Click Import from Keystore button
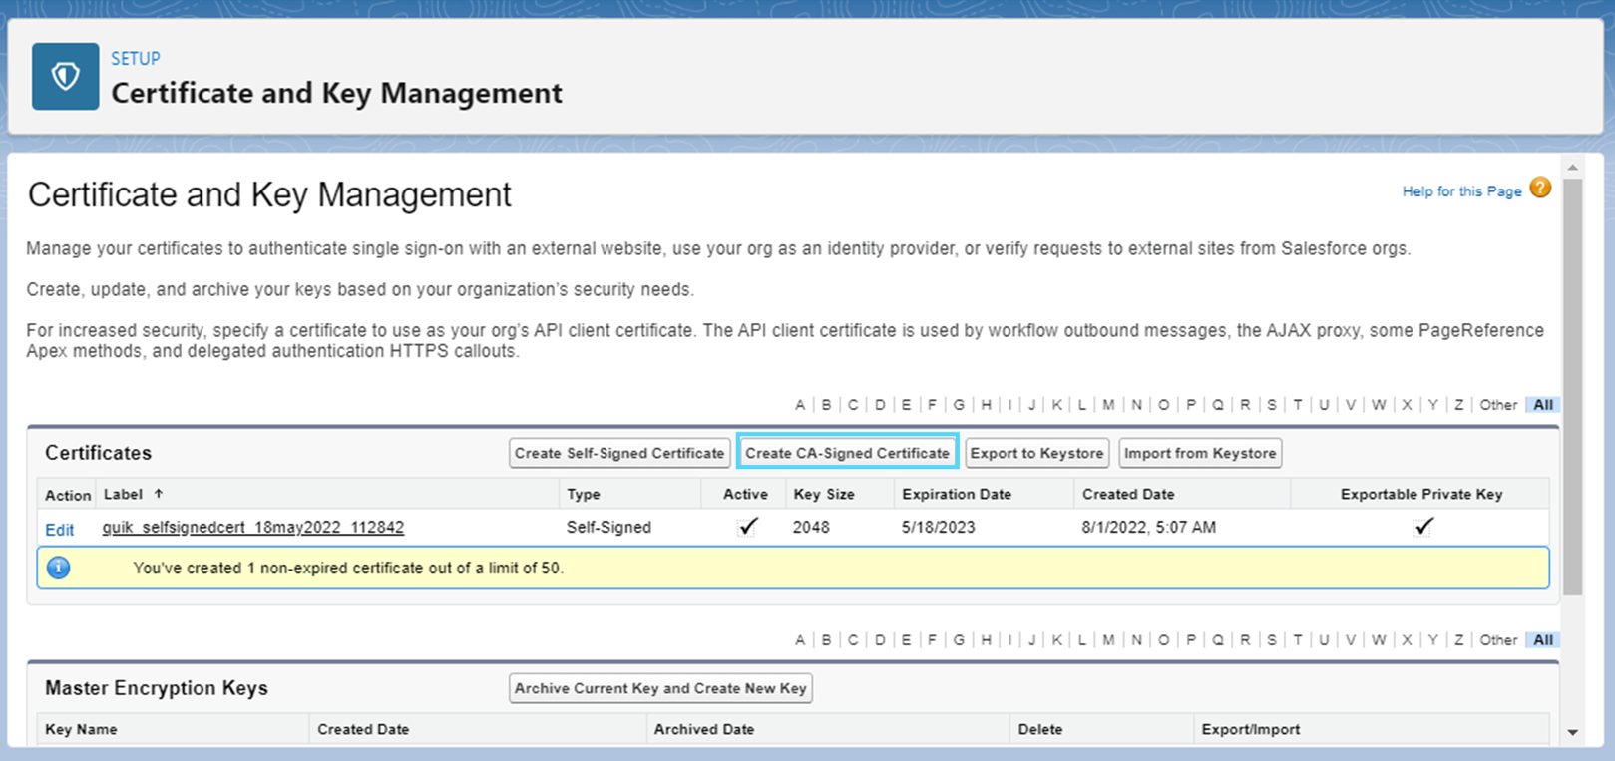The width and height of the screenshot is (1615, 761). click(x=1200, y=453)
